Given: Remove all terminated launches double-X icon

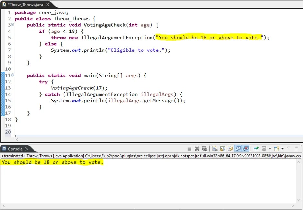Looking at the screenshot, I should [x=204, y=149].
